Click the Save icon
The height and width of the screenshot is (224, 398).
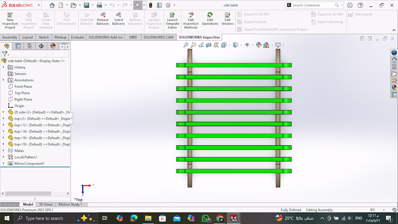[x=86, y=5]
